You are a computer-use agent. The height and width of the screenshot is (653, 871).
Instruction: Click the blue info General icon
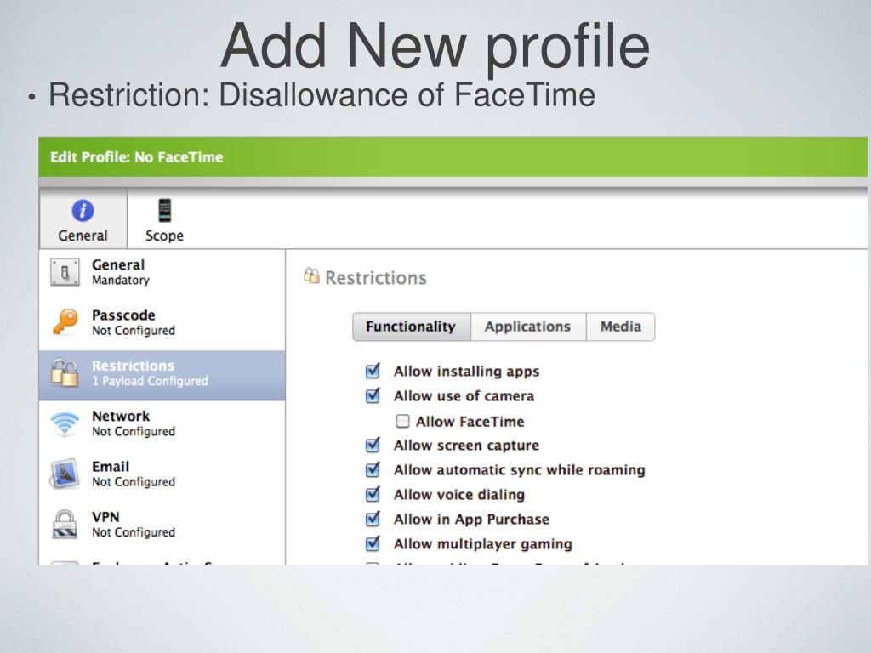click(x=83, y=211)
